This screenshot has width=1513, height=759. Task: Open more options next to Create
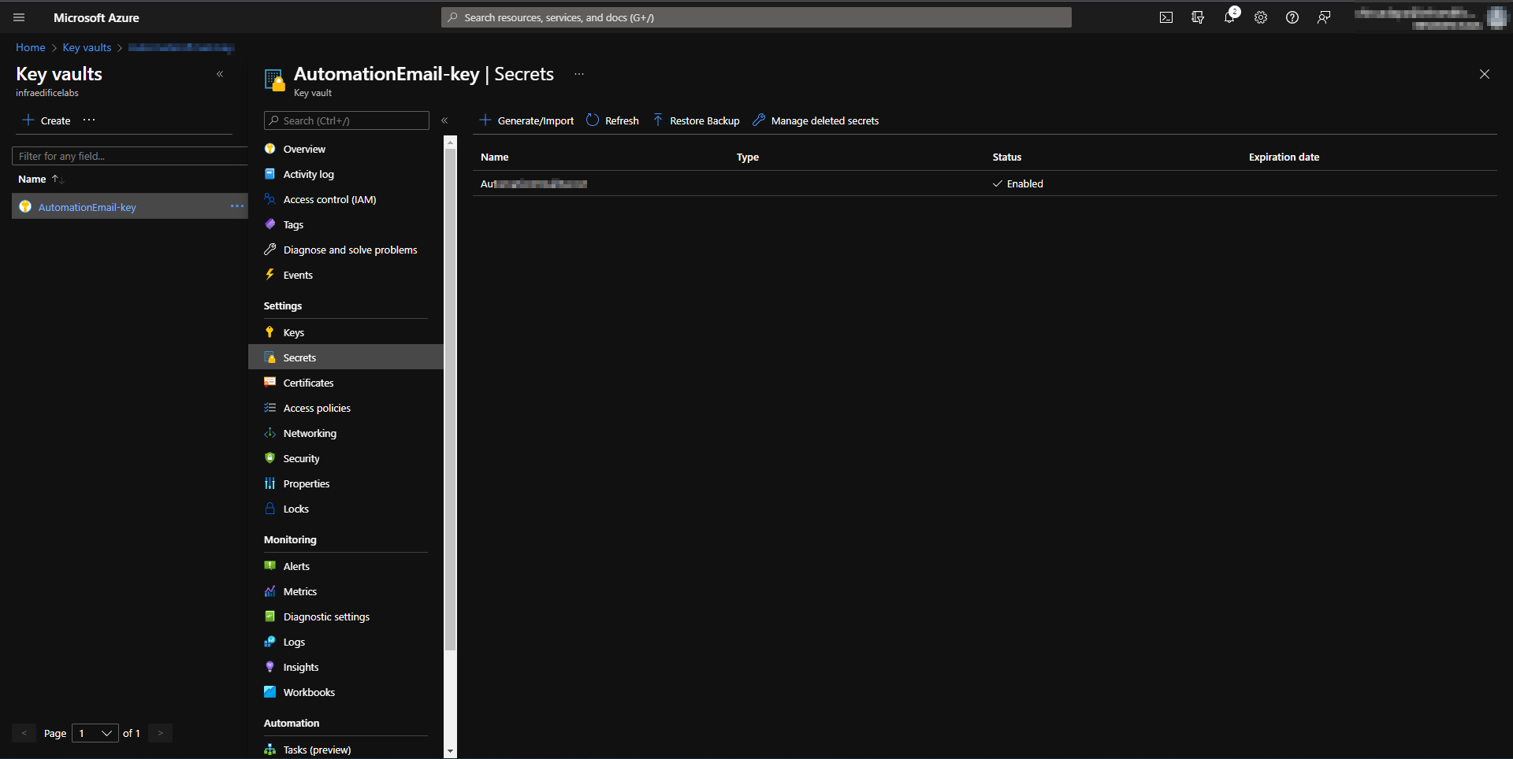(x=89, y=120)
